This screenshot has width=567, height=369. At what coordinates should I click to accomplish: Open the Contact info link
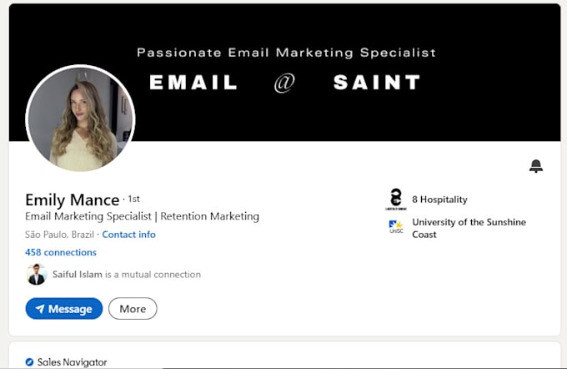128,235
